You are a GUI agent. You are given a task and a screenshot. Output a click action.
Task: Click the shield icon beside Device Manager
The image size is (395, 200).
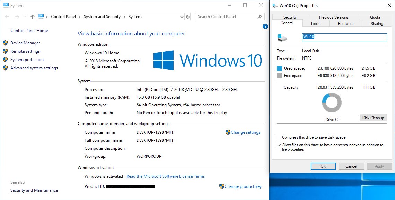[x=5, y=43]
